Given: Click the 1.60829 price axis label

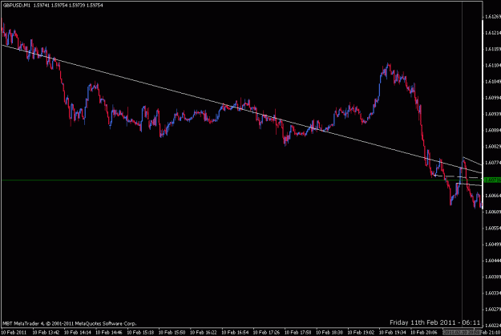Looking at the screenshot, I should tap(493, 147).
